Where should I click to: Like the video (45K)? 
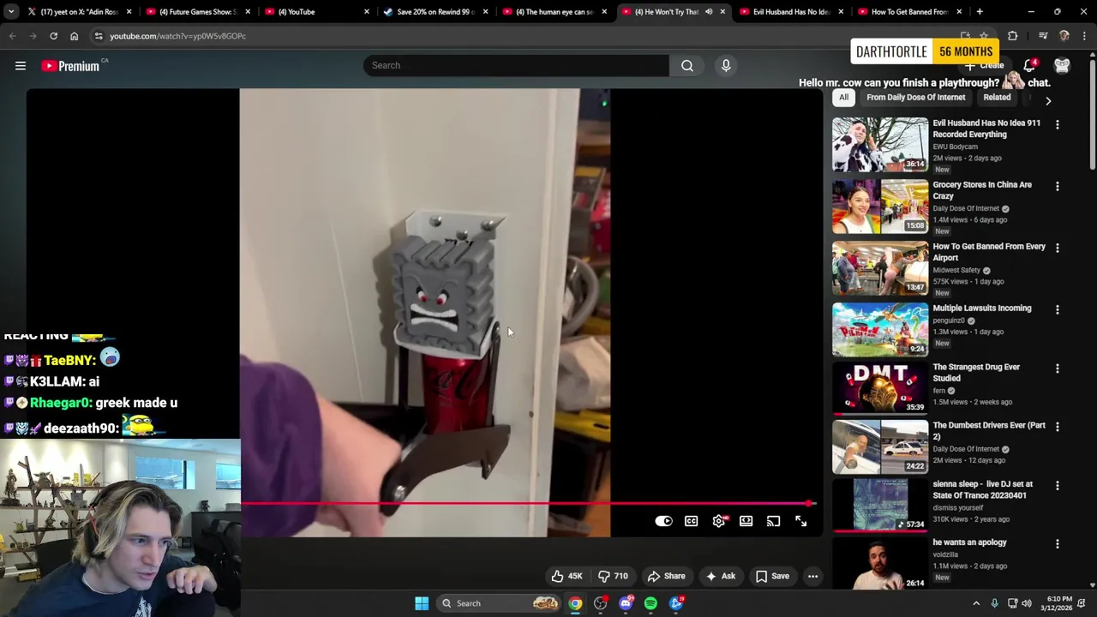pos(566,576)
